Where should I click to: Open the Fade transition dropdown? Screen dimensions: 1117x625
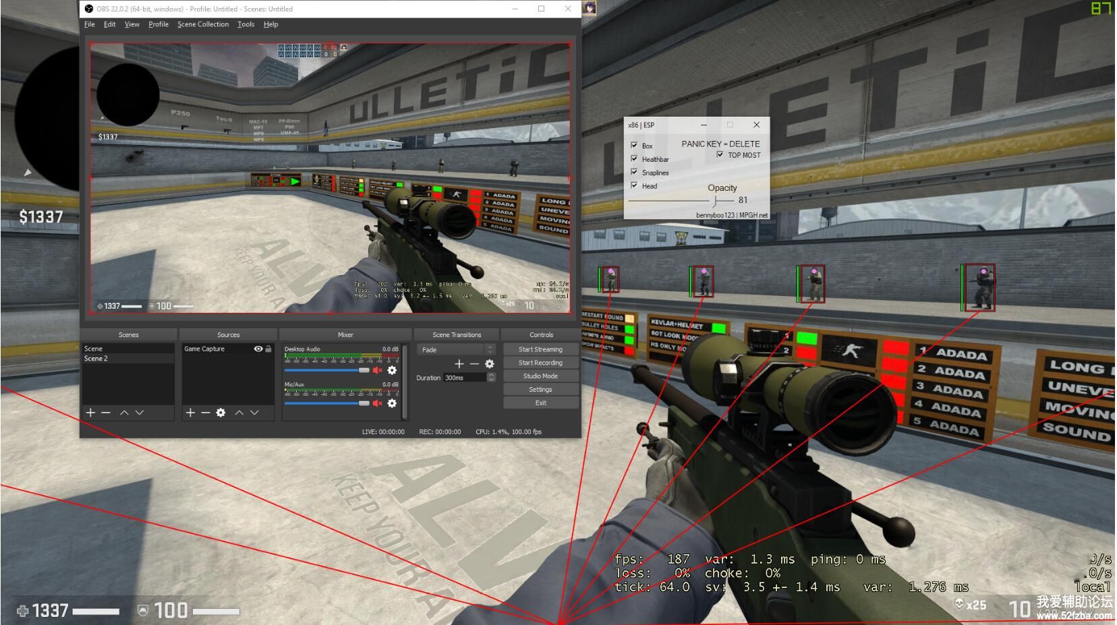point(457,349)
